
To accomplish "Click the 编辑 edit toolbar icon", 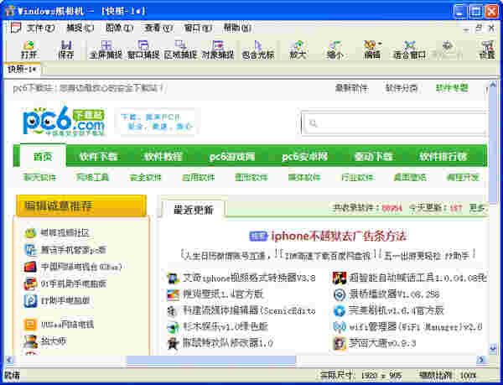I will (371, 49).
